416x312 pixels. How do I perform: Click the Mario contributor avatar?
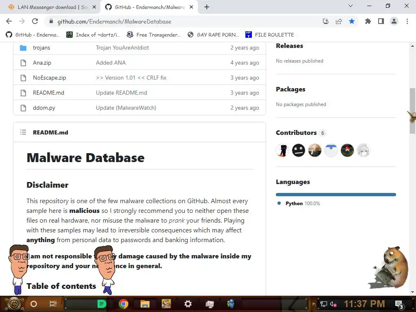click(347, 150)
